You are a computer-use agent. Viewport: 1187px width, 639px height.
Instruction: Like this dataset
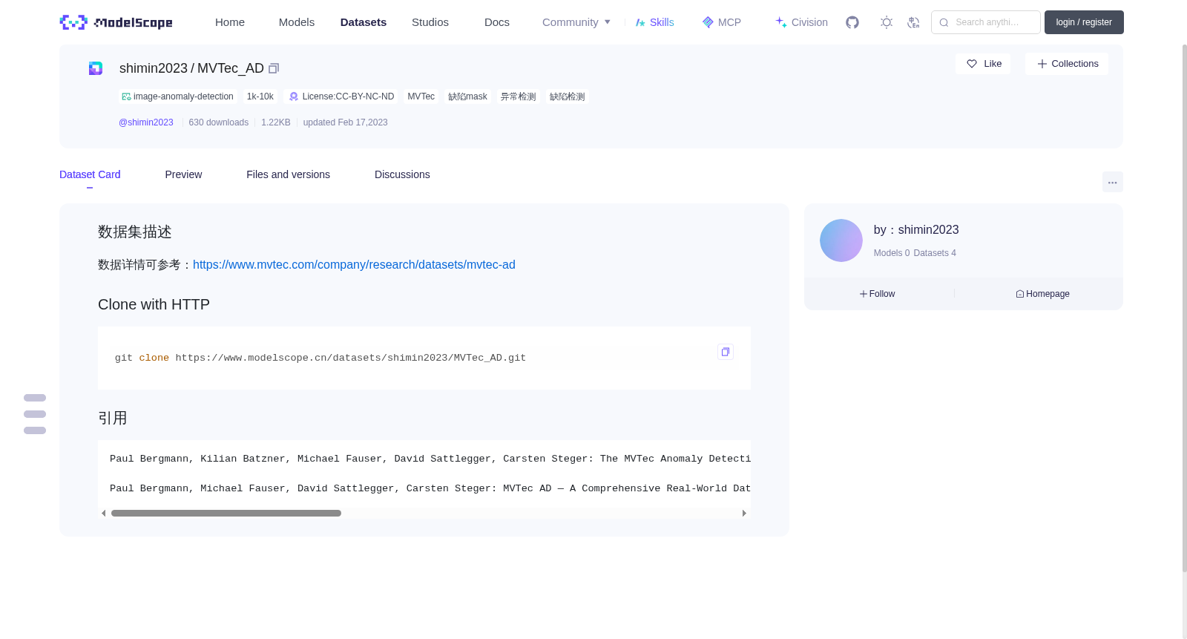tap(983, 64)
